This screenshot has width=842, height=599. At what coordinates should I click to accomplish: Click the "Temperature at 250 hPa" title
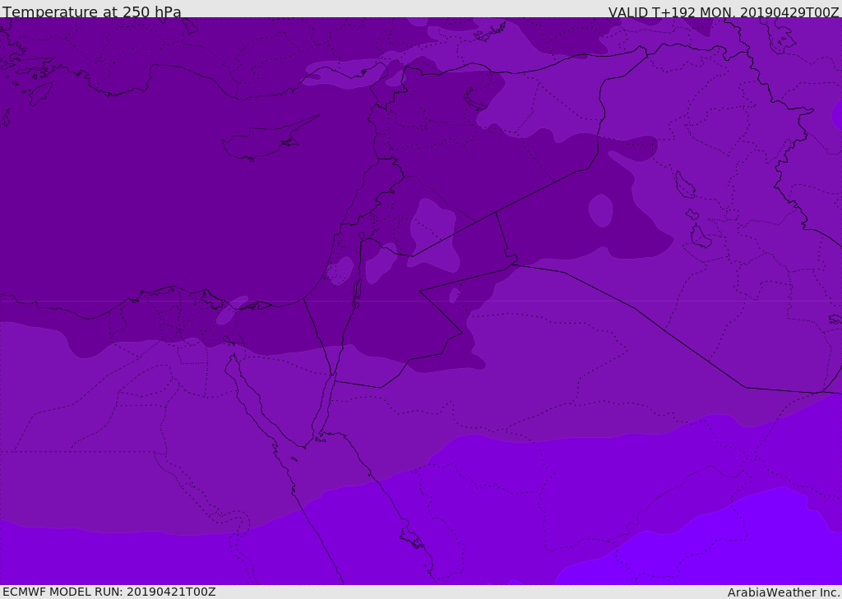click(x=91, y=12)
